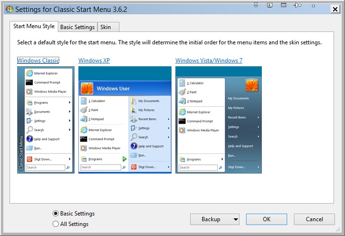
Task: Open the Skin tab
Action: [108, 27]
